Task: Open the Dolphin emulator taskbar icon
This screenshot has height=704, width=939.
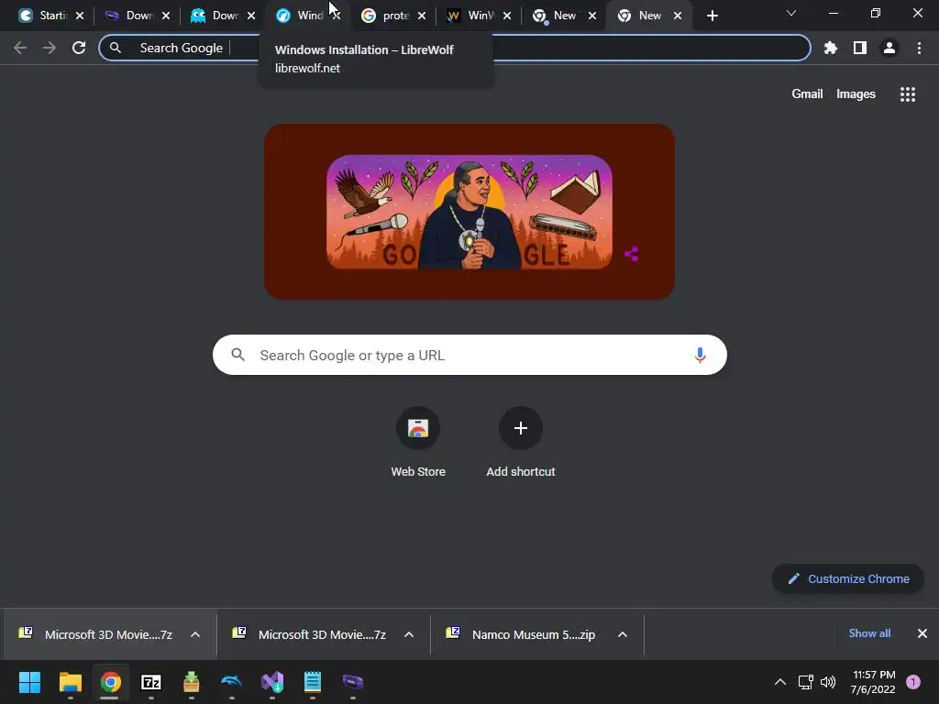Action: pyautogui.click(x=232, y=682)
